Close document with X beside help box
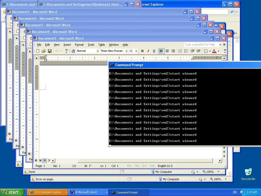 (224, 44)
